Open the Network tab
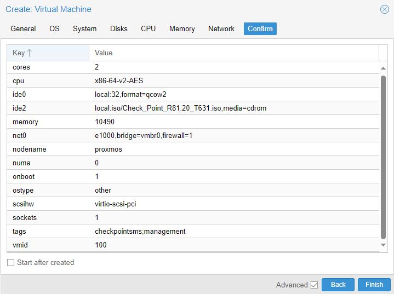The height and width of the screenshot is (294, 394). click(x=221, y=29)
